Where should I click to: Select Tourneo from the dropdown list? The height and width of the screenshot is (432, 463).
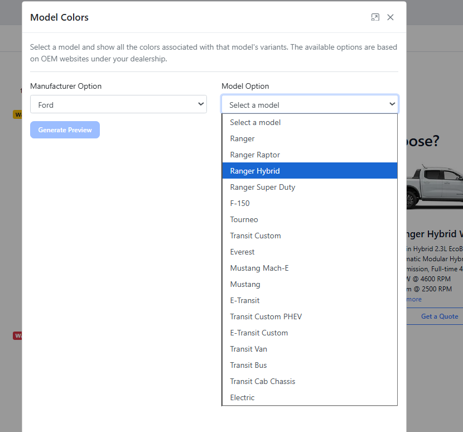[x=244, y=219]
